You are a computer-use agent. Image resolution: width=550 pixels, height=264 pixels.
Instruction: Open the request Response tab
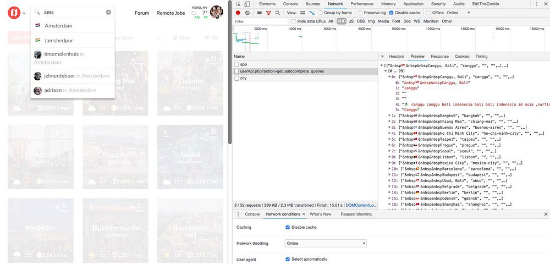(x=439, y=56)
